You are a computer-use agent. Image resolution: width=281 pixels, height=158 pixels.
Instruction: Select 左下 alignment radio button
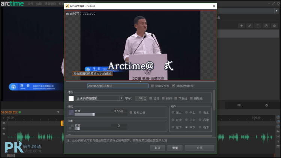coord(173,127)
